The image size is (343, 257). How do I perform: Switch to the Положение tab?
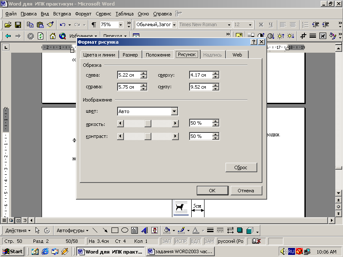tap(158, 55)
